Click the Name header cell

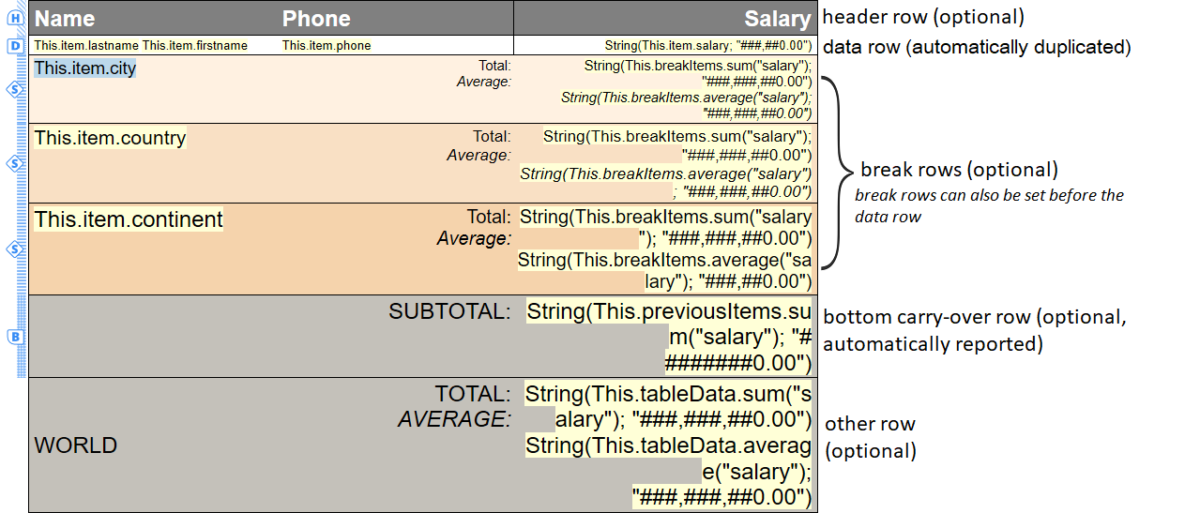(66, 19)
